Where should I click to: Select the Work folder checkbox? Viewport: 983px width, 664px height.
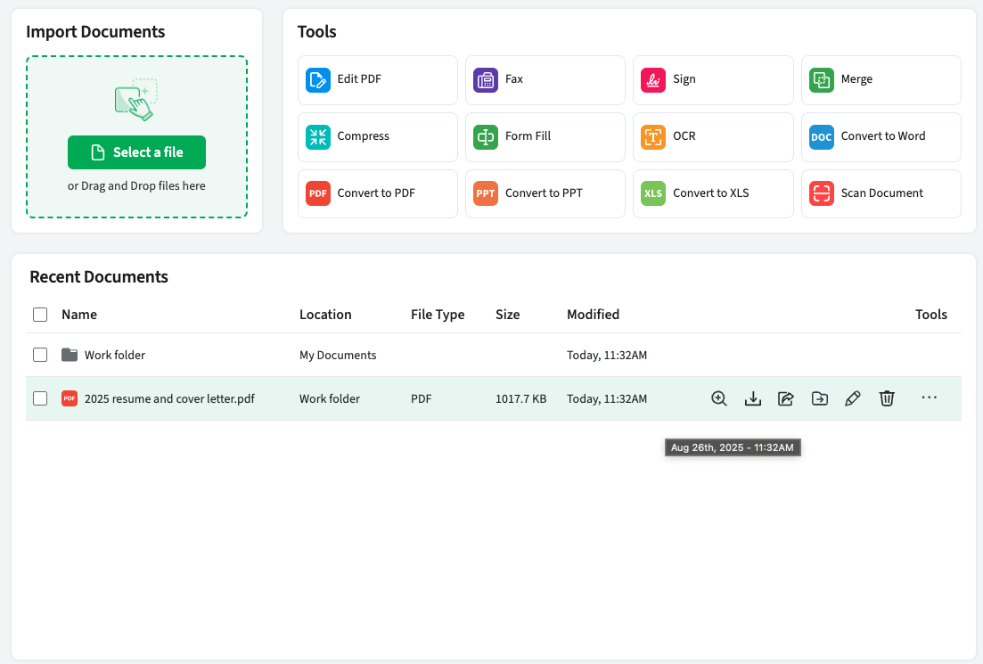pyautogui.click(x=40, y=354)
